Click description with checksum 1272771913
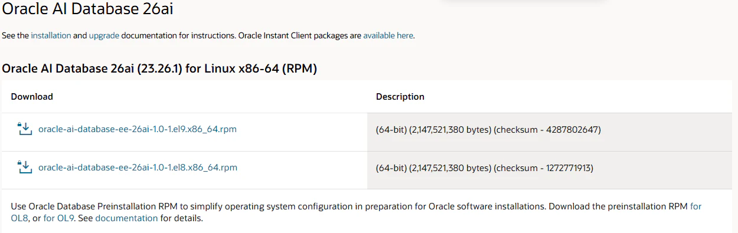The width and height of the screenshot is (738, 233). tap(485, 168)
